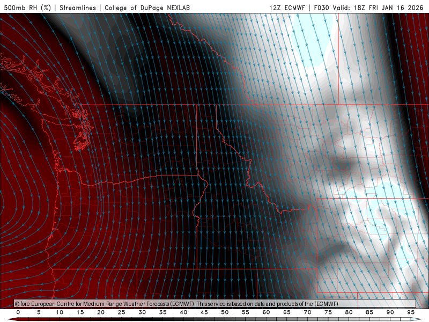Viewport: 429px width, 322px height.
Task: Click the colorbar label '0'
Action: tap(18, 312)
